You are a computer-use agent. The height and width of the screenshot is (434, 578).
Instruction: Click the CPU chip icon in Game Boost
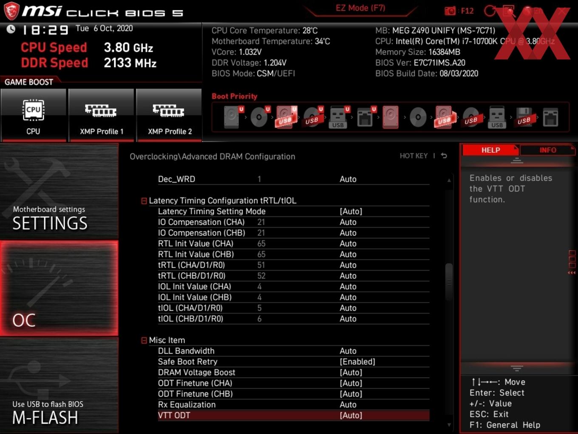[x=33, y=110]
